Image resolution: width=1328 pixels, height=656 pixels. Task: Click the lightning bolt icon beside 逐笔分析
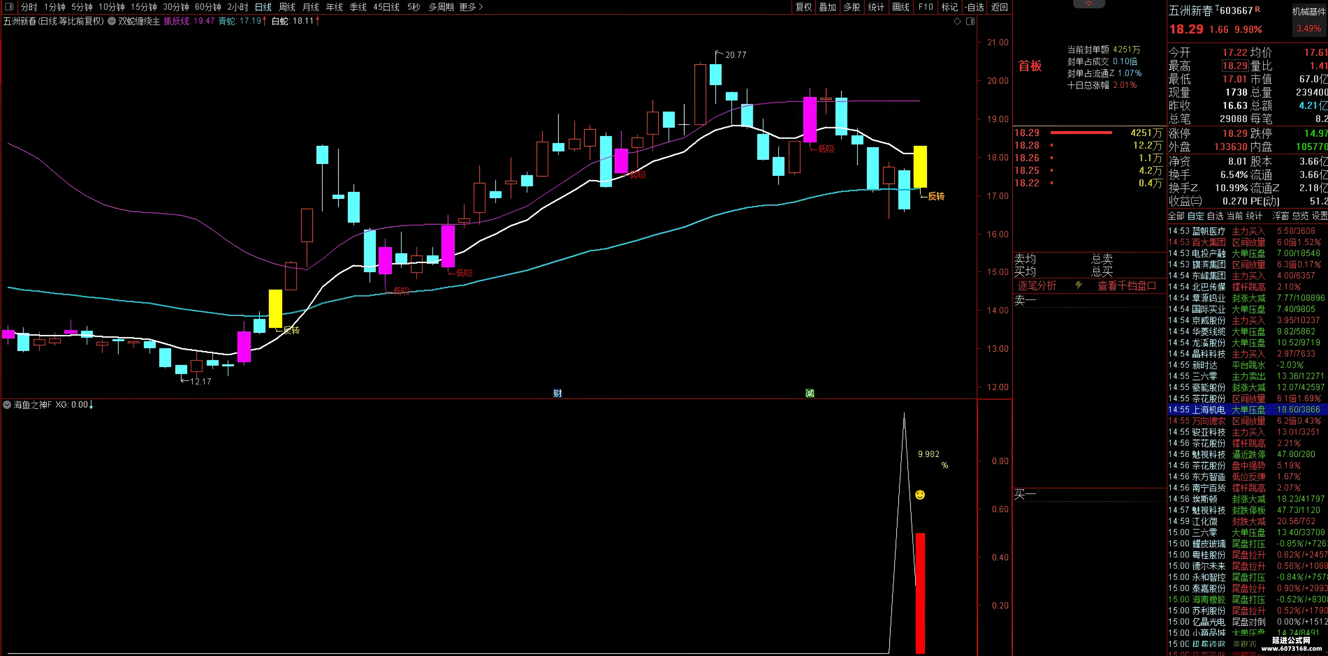1079,285
